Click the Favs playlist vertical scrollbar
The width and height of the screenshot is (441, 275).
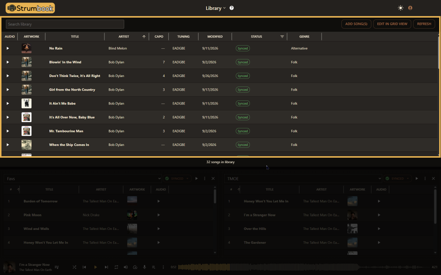point(215,196)
